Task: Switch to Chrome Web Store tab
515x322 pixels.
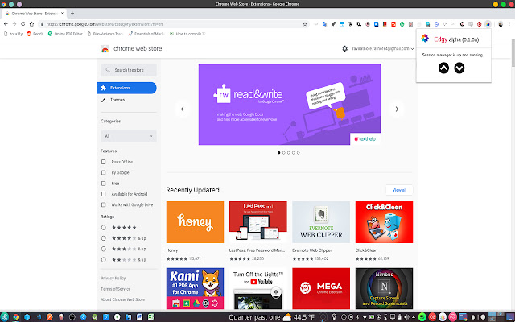Action: tap(34, 14)
